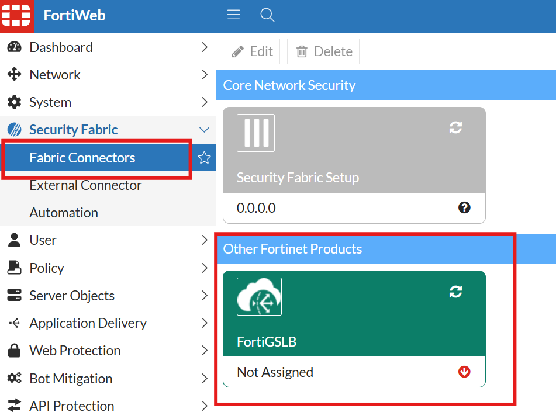Open the User menu item

coord(108,240)
